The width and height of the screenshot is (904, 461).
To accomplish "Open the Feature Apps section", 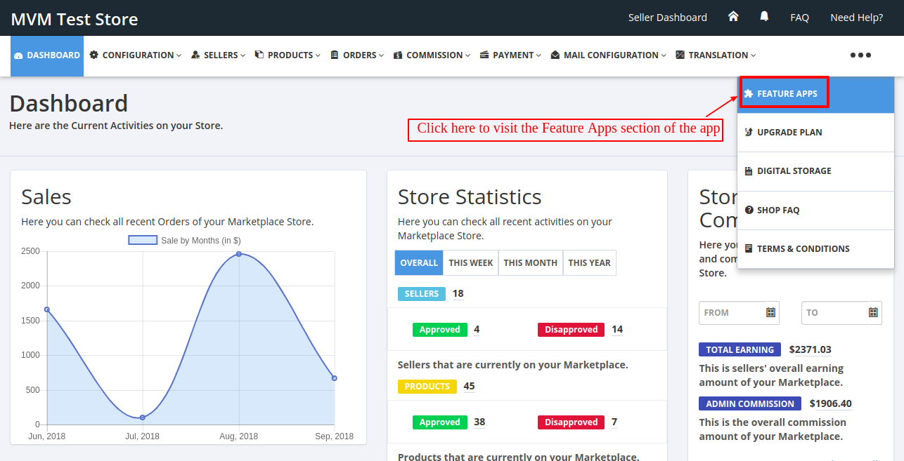I will (783, 92).
